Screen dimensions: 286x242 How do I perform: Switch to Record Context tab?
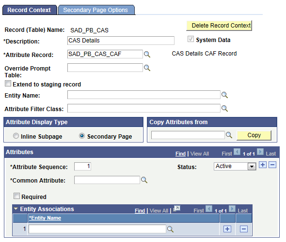pos(29,10)
